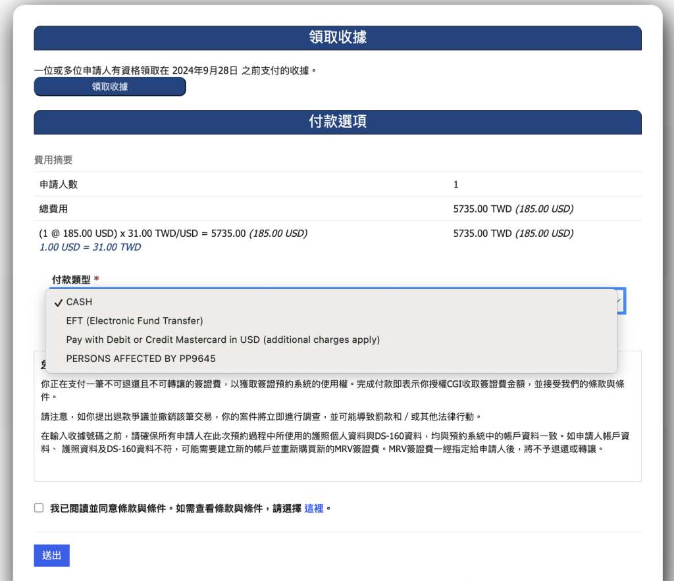674x581 pixels.
Task: Click the 領取收據 button
Action: [110, 87]
